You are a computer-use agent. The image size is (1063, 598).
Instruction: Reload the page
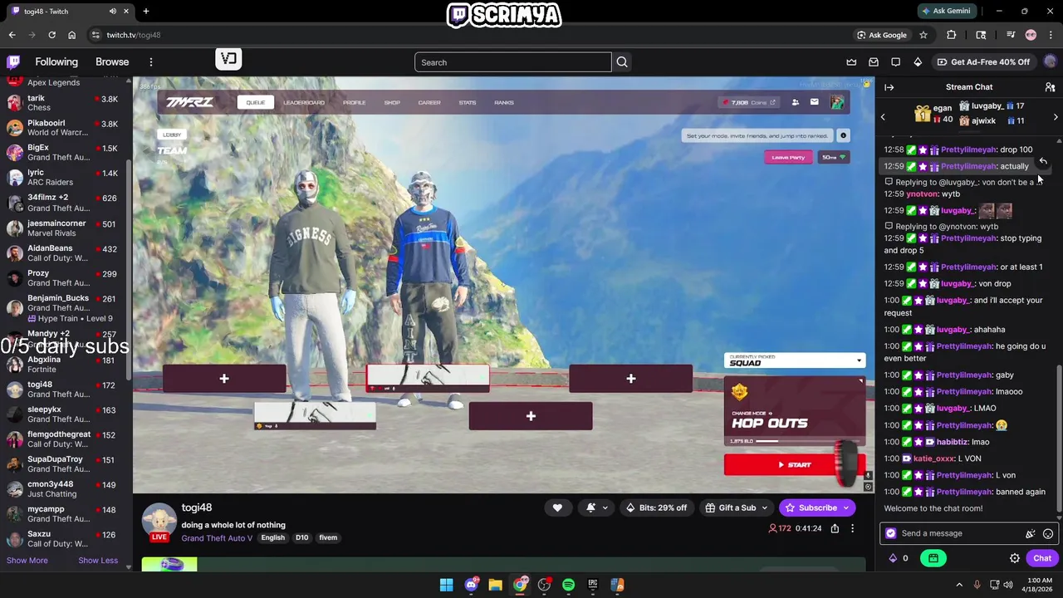[51, 35]
